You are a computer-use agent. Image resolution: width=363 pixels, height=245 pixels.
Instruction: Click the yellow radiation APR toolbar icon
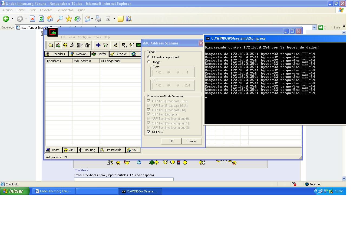[65, 45]
